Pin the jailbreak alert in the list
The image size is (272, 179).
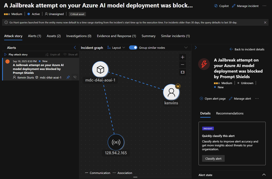[x=68, y=78]
